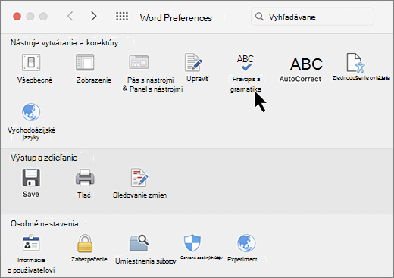The height and width of the screenshot is (278, 394).
Task: Open the Save floppy disk icon
Action: point(31,177)
